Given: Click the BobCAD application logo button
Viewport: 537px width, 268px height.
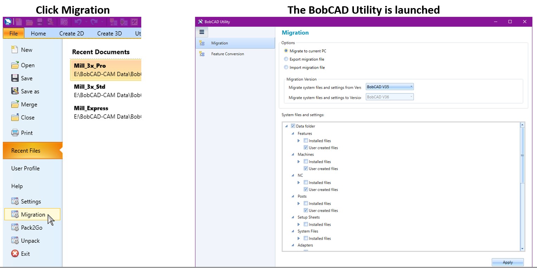Looking at the screenshot, I should pyautogui.click(x=8, y=22).
